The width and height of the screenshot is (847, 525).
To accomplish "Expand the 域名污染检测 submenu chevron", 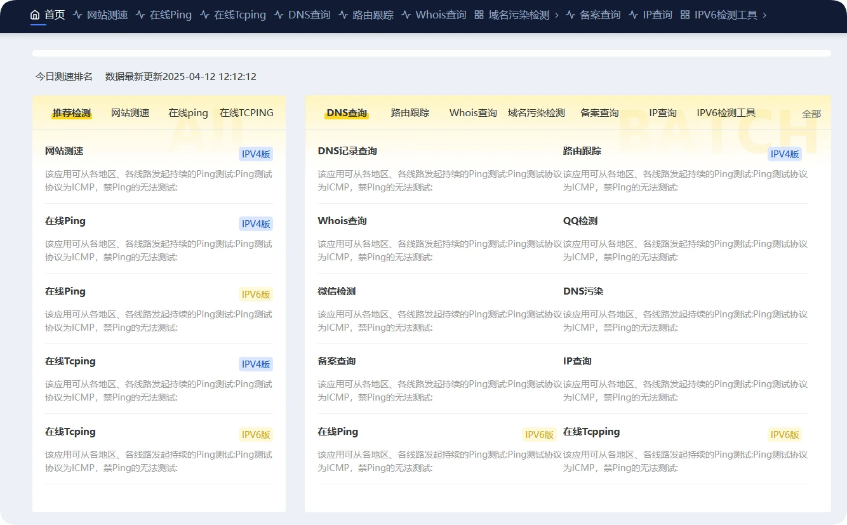I will tap(557, 15).
